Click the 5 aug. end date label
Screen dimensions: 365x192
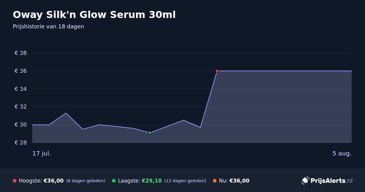342,153
